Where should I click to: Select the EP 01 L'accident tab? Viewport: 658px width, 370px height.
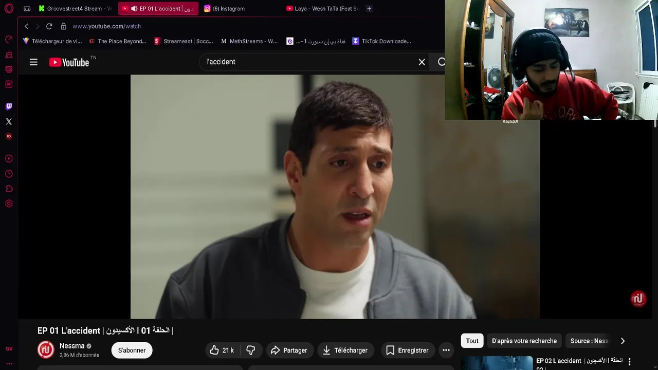(158, 9)
